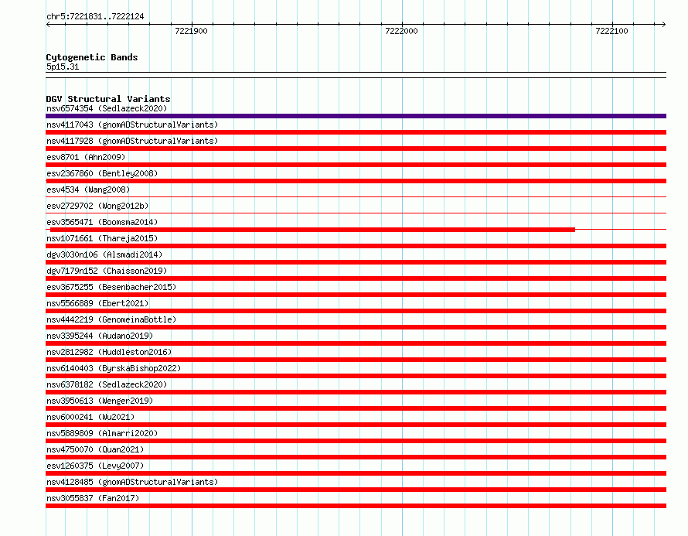Select esv2729702 (Wong2012b) variant label
The image size is (688, 536).
(97, 206)
